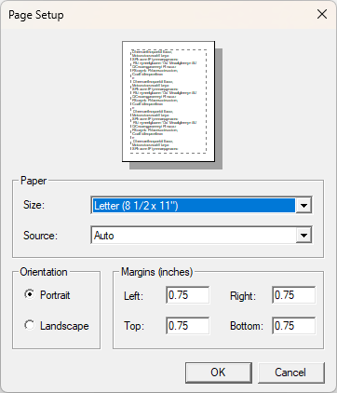Click the Margins (inches) group label
Screen dimensions: 337x393
click(156, 272)
